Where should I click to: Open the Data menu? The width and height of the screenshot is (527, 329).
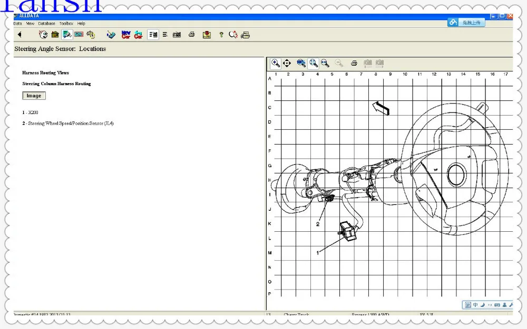pos(17,24)
